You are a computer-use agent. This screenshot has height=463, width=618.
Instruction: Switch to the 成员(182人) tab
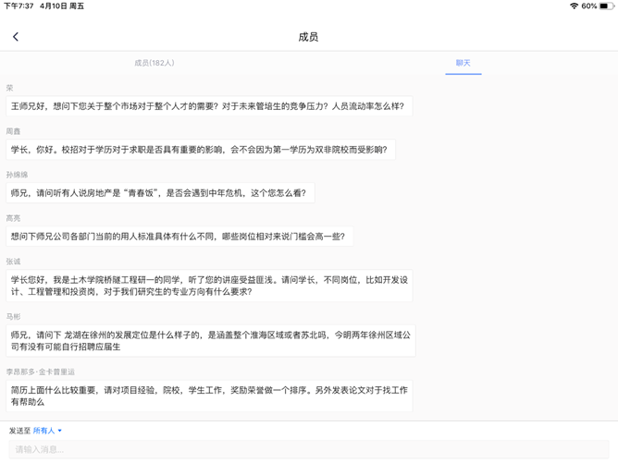(154, 63)
